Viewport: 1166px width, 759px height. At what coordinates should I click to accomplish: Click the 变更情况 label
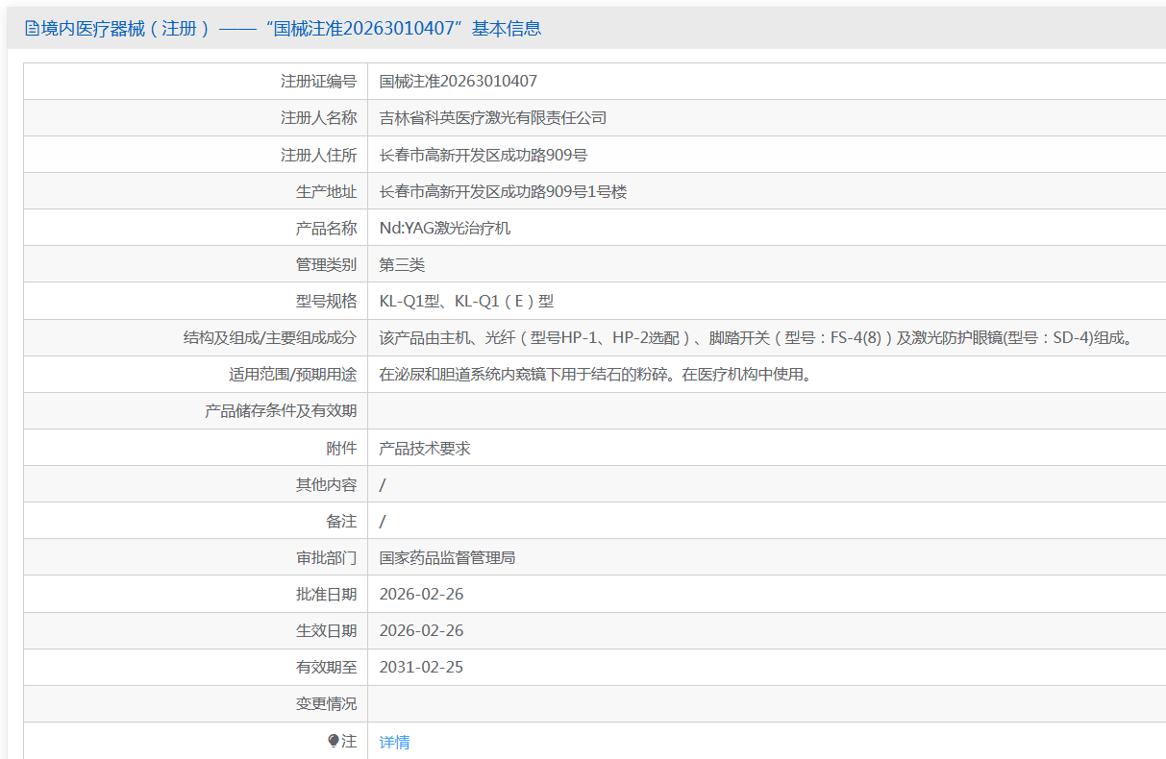coord(326,703)
